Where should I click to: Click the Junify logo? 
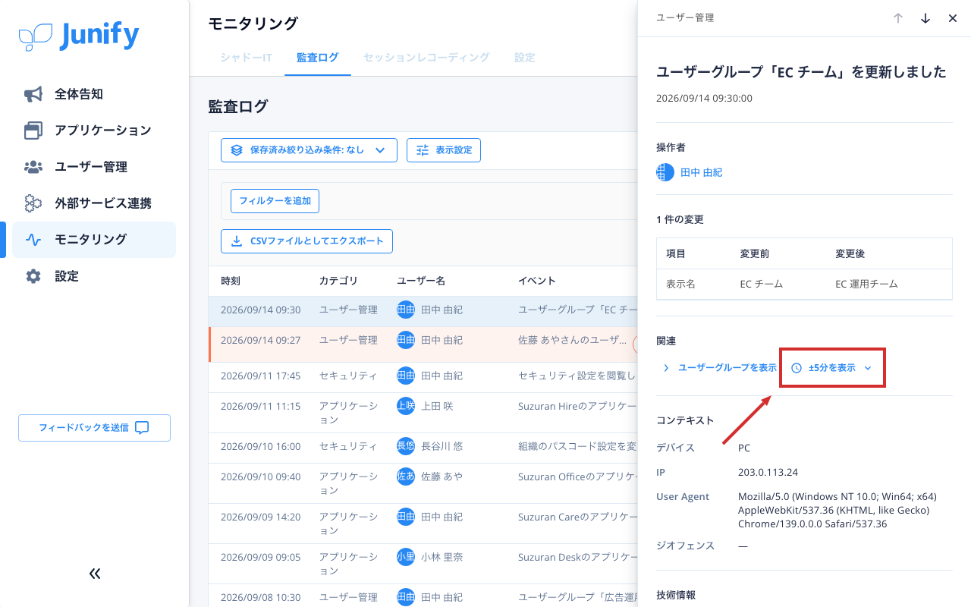click(x=79, y=36)
